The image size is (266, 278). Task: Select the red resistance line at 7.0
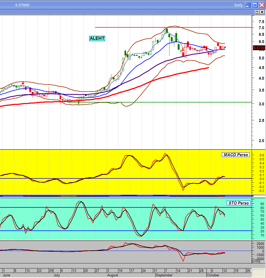point(173,27)
